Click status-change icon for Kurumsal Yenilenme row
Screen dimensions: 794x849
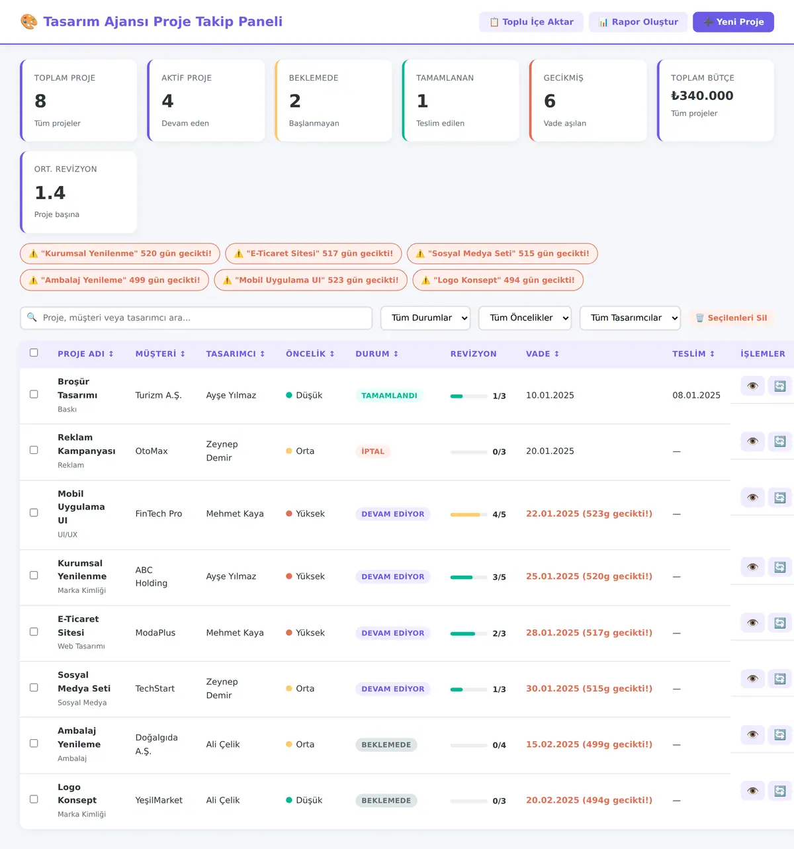780,567
